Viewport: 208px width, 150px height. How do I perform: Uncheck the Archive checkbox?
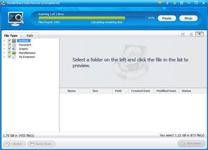[x=9, y=40]
